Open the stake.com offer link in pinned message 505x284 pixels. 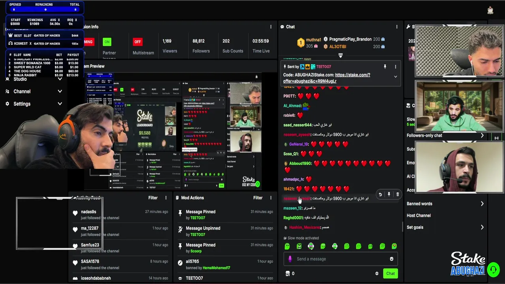pyautogui.click(x=327, y=78)
